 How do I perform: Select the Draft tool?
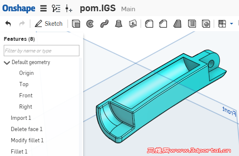178,24
